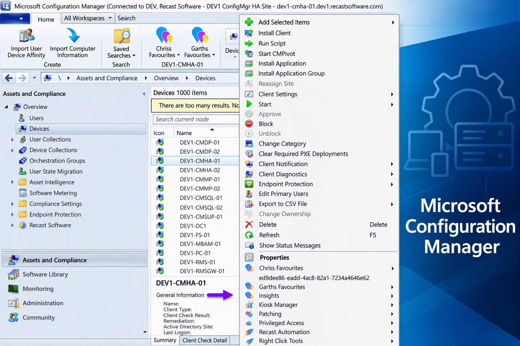Image resolution: width=520 pixels, height=346 pixels.
Task: Choose Install Application from context menu
Action: pyautogui.click(x=282, y=64)
